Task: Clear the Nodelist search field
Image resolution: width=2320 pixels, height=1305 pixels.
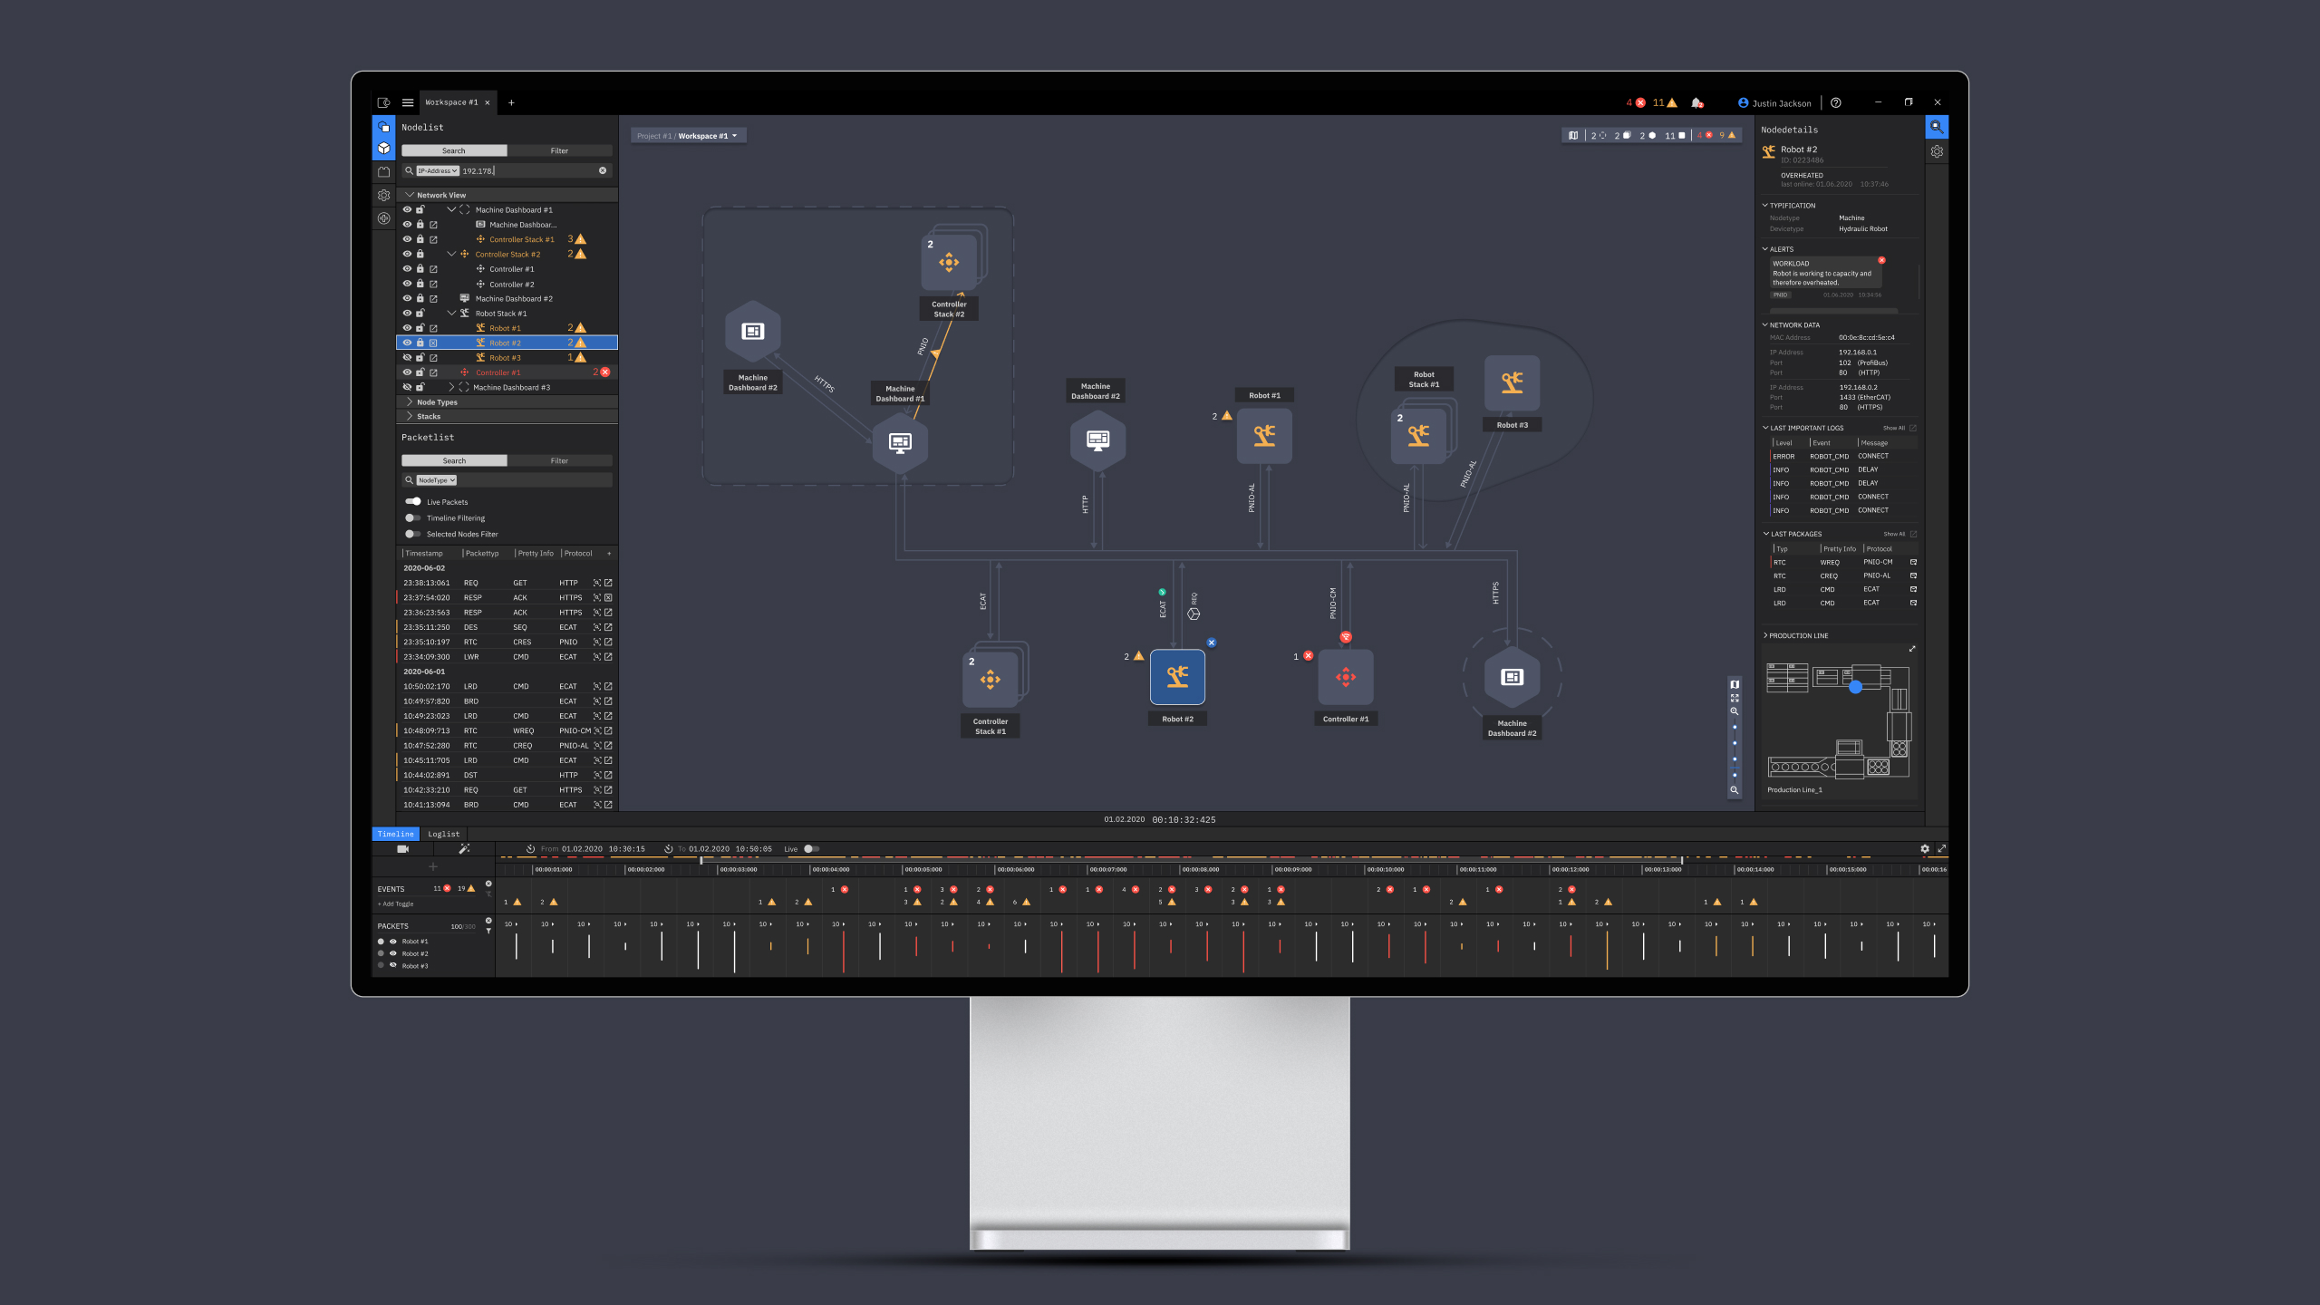Action: click(x=603, y=170)
